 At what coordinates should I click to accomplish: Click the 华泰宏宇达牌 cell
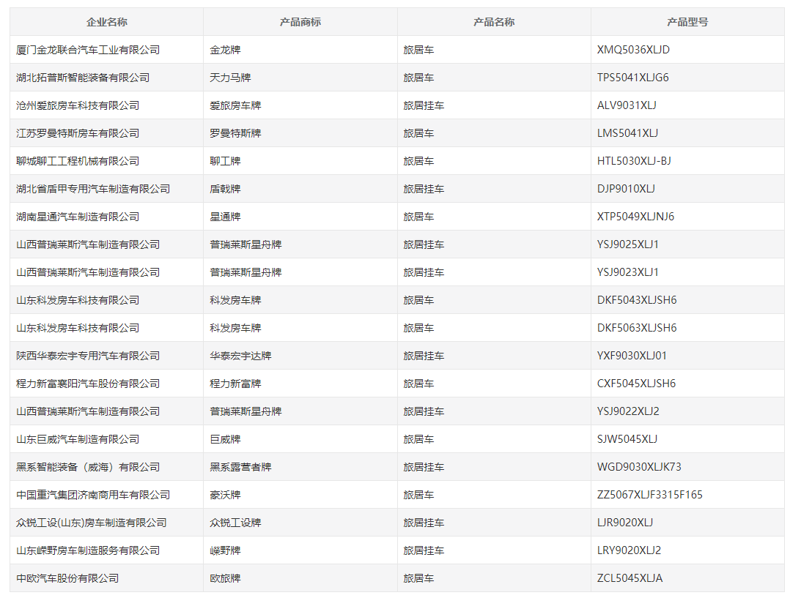tap(300, 356)
